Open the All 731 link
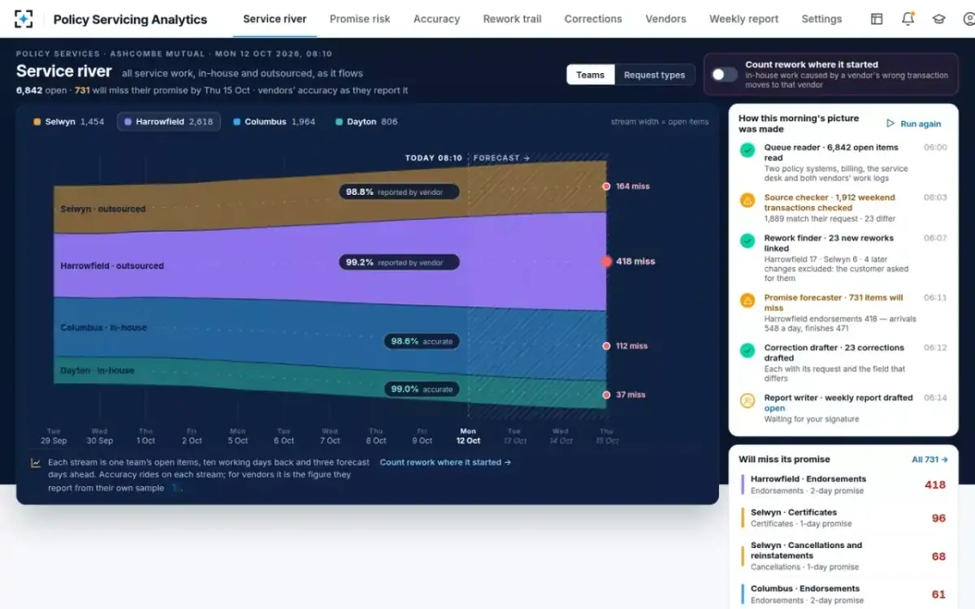975x609 pixels. pyautogui.click(x=929, y=460)
